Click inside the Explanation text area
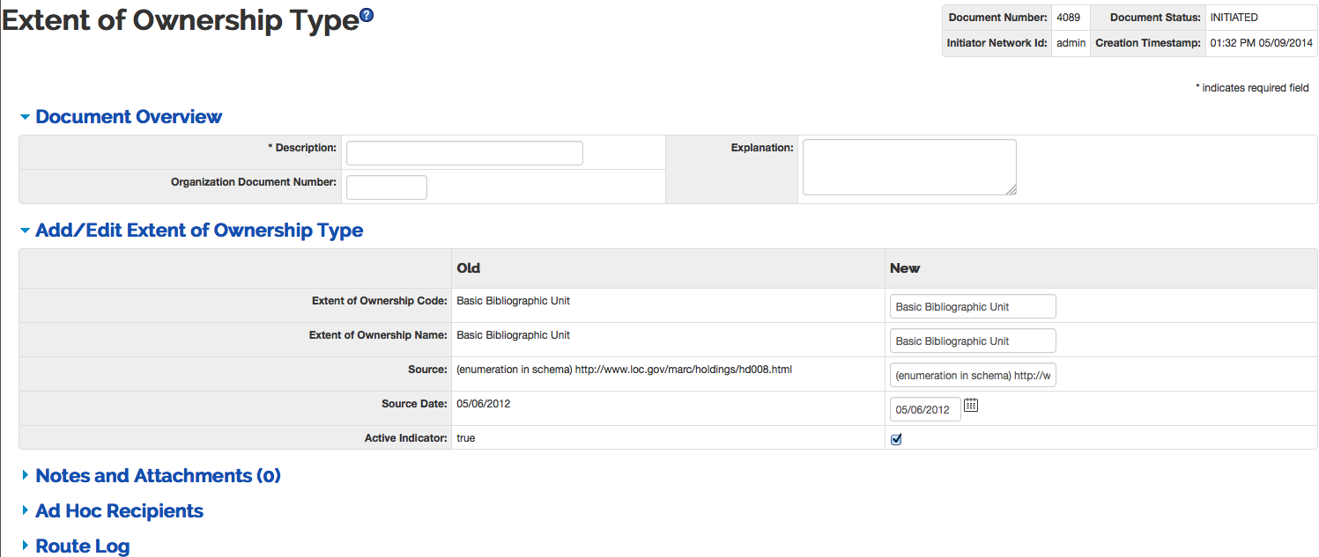 coord(908,166)
